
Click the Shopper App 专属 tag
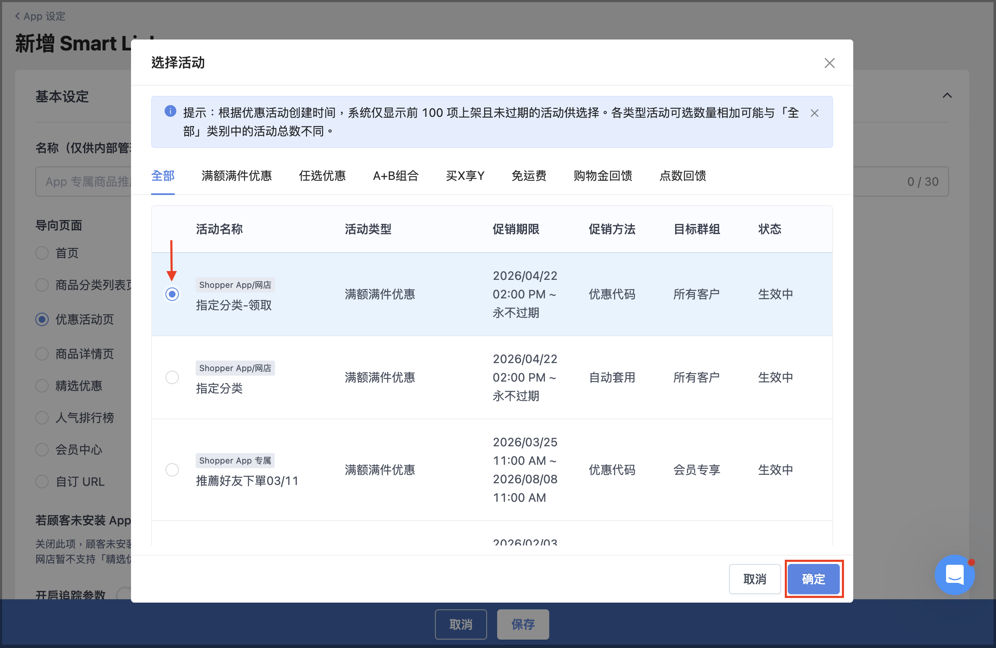pos(235,461)
